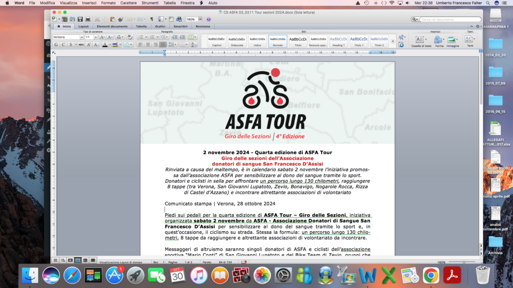The image size is (513, 288).
Task: Apply the black font color swatch
Action: pos(105,45)
